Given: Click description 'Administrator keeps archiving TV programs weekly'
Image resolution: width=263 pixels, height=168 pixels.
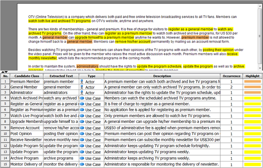Looking at the screenshot, I should 162,158.
